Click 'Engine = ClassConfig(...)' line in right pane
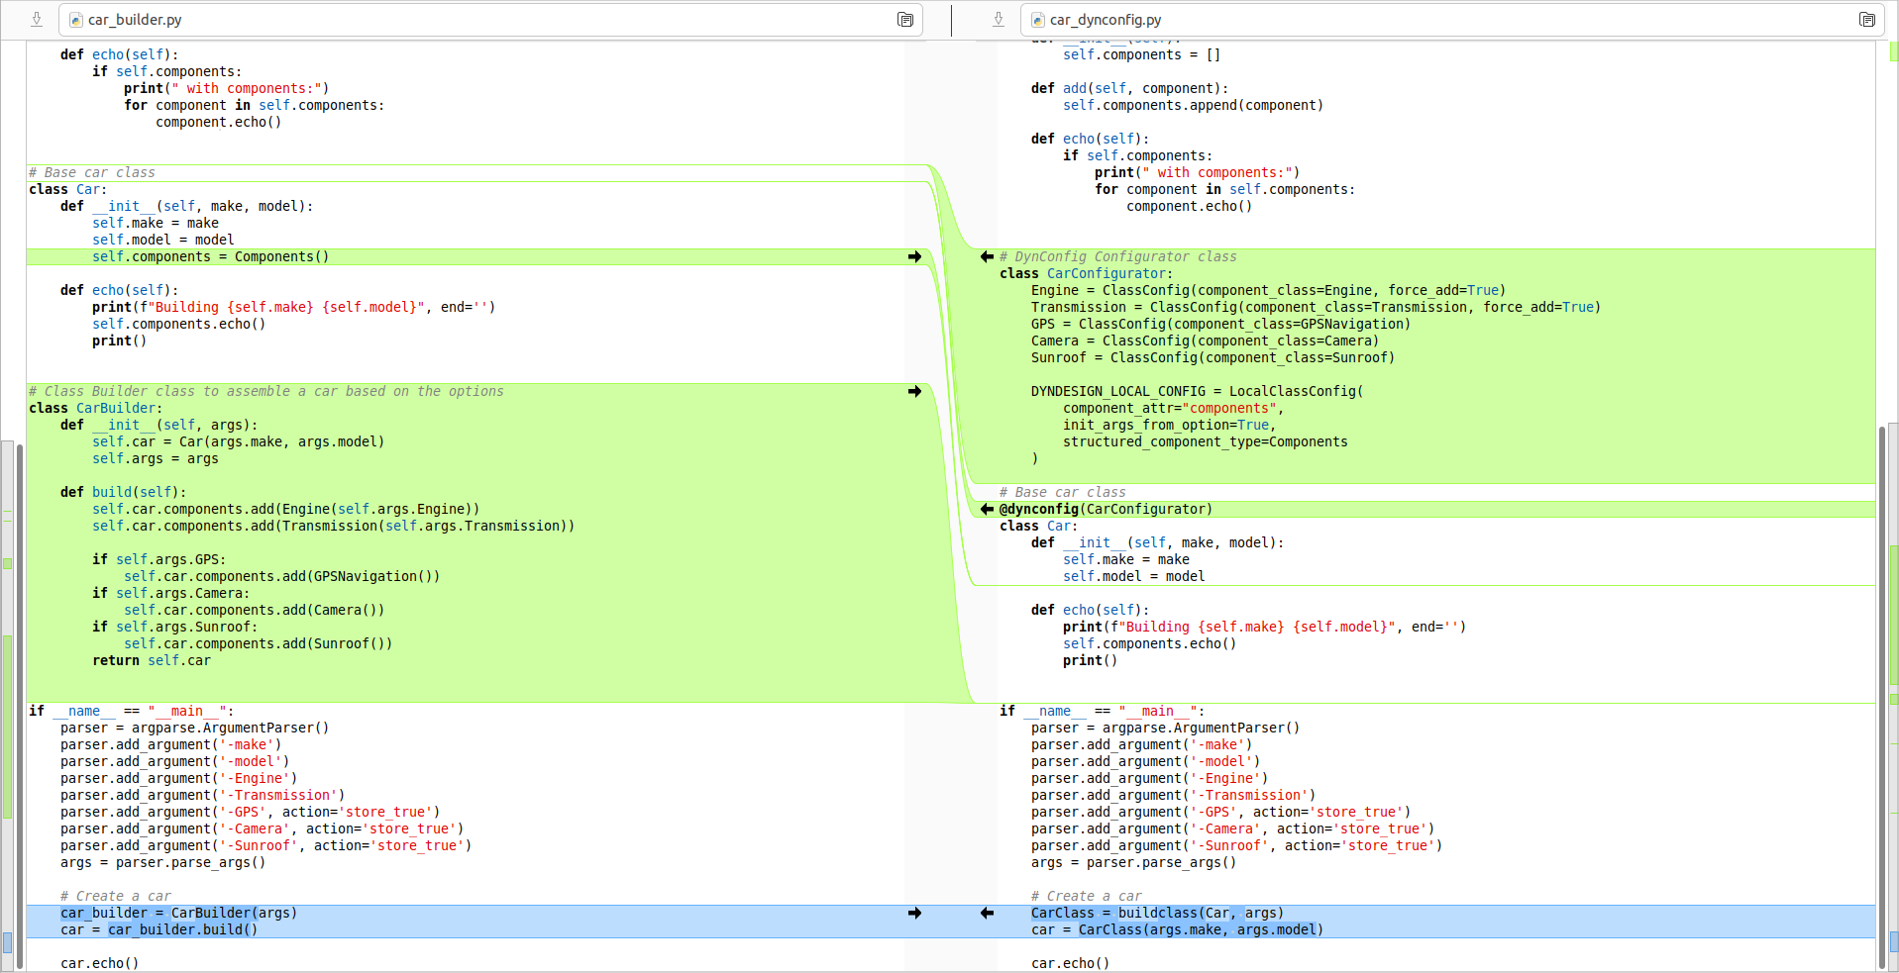This screenshot has height=973, width=1899. (1268, 290)
